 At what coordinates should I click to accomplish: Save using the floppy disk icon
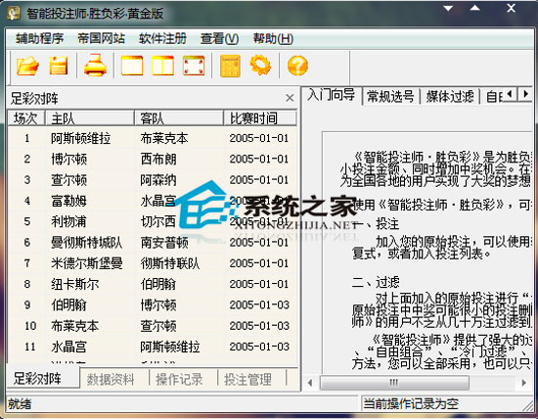(x=58, y=66)
